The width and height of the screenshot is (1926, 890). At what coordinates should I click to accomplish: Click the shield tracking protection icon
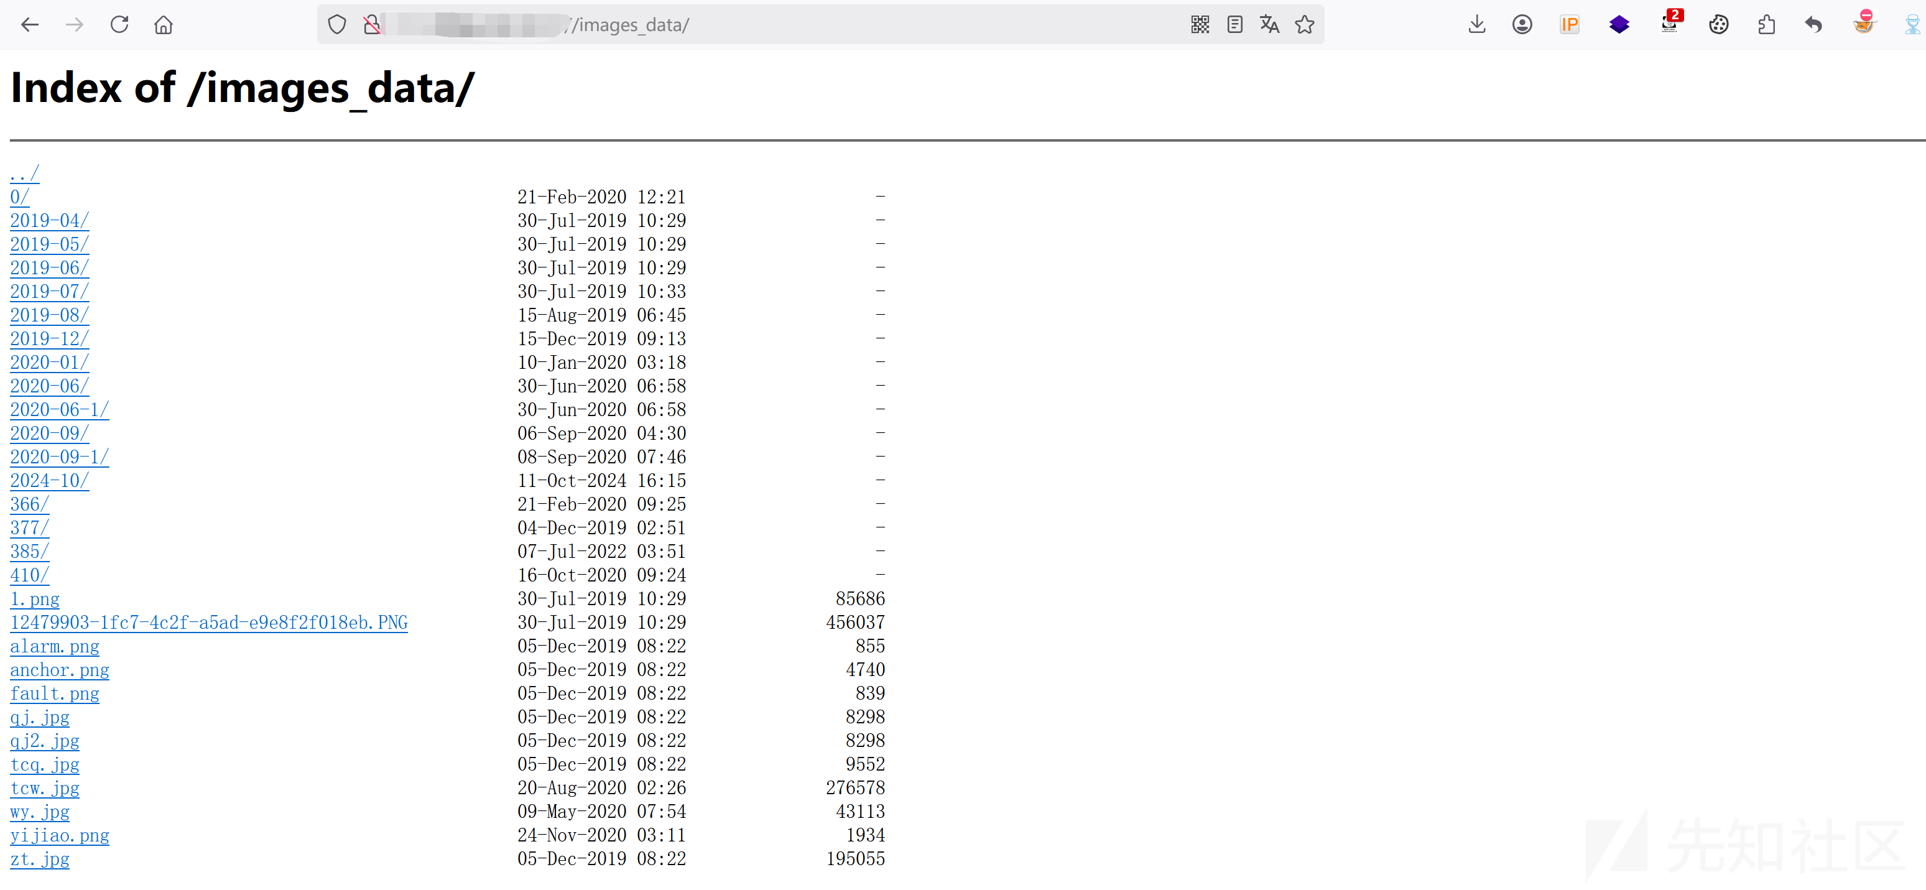pos(337,25)
